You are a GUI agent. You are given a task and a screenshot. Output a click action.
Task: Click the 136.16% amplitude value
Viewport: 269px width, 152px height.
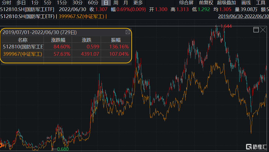pos(119,47)
